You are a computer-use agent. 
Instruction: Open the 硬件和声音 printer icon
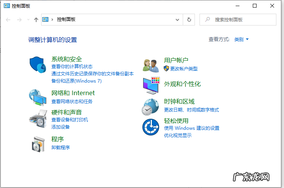(x=38, y=119)
